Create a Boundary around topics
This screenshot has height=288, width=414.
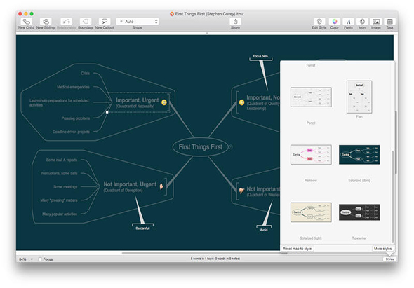[x=86, y=22]
